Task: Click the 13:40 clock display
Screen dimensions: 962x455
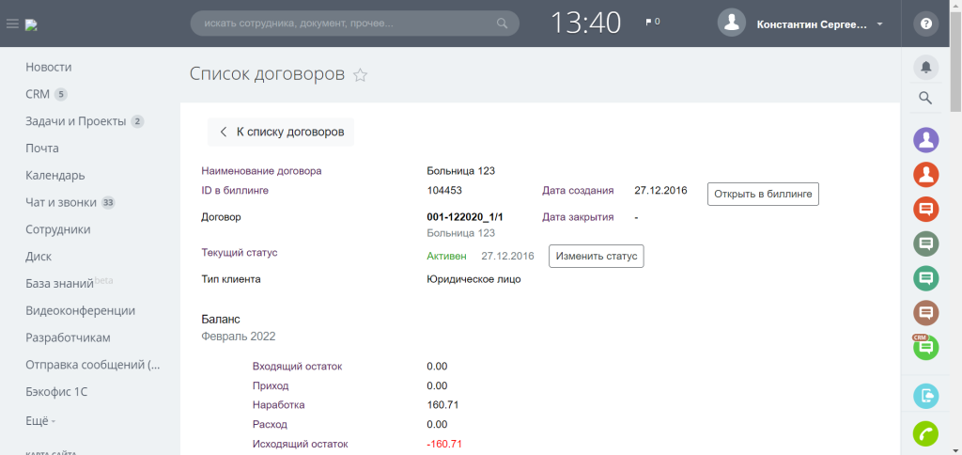Action: 586,24
